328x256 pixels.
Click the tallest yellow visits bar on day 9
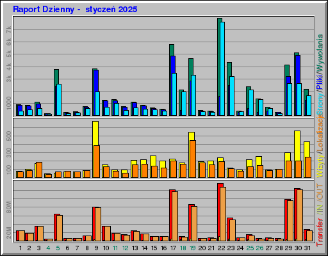click(x=95, y=133)
